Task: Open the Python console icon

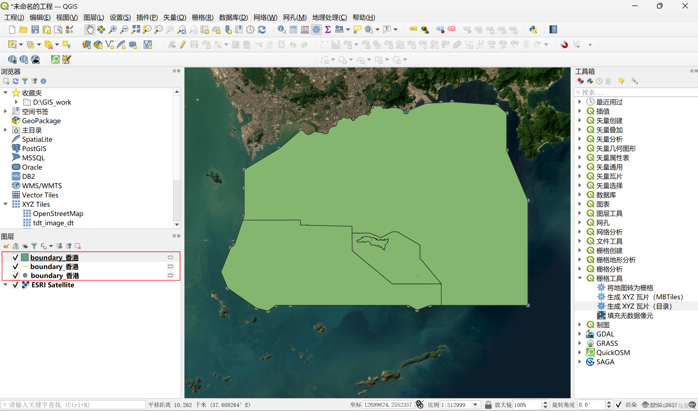Action: (x=533, y=29)
